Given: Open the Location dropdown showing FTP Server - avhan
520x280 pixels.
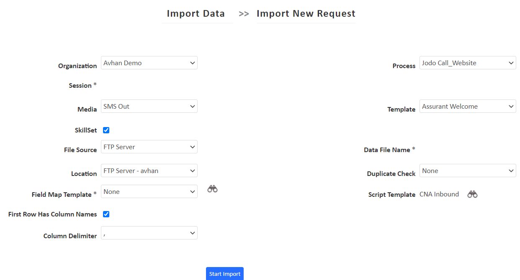Looking at the screenshot, I should click(149, 171).
